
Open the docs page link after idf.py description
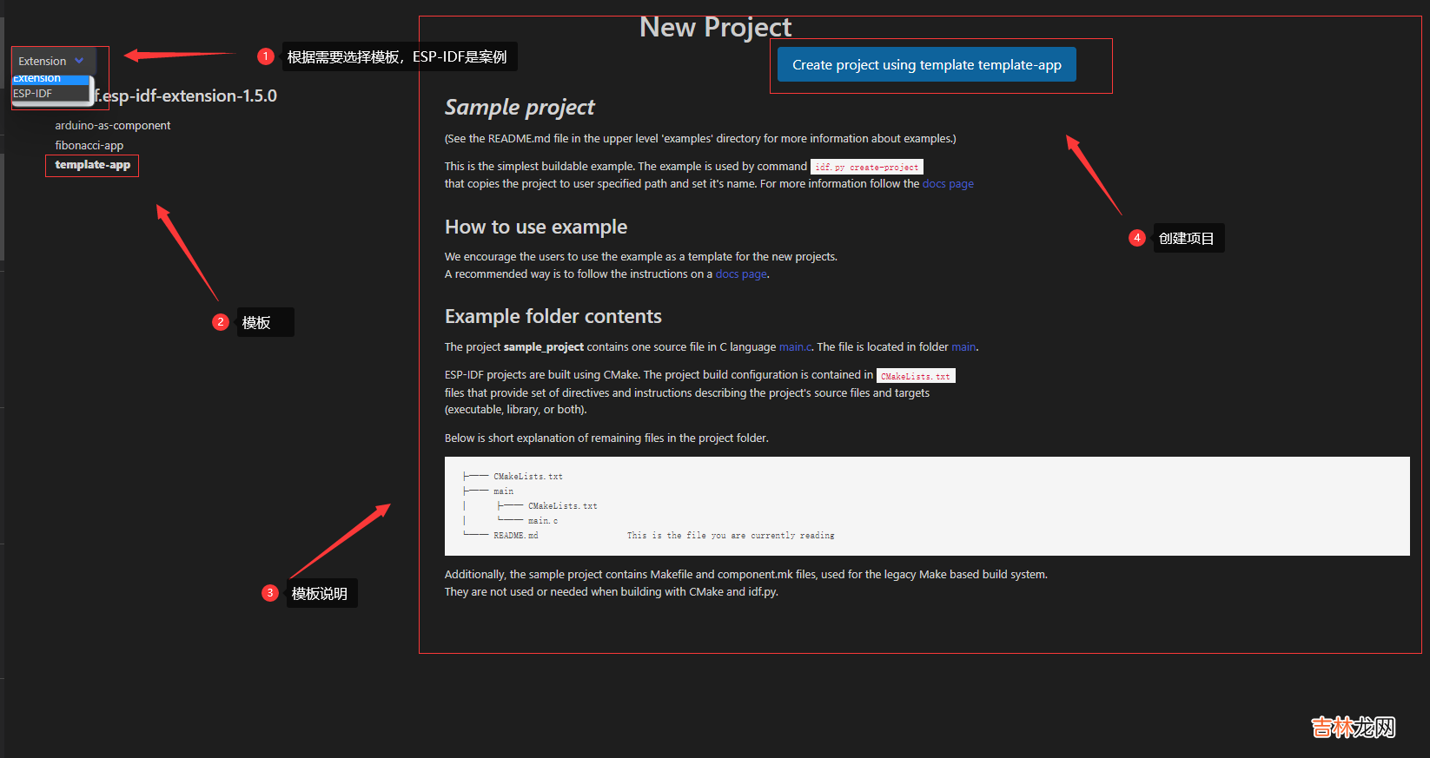[x=948, y=184]
